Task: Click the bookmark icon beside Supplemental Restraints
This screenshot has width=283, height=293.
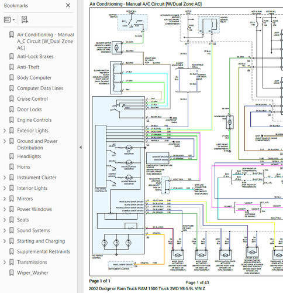Action: (12, 251)
